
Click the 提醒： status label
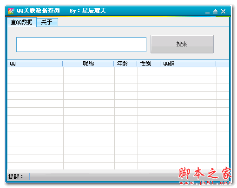pos(16,177)
